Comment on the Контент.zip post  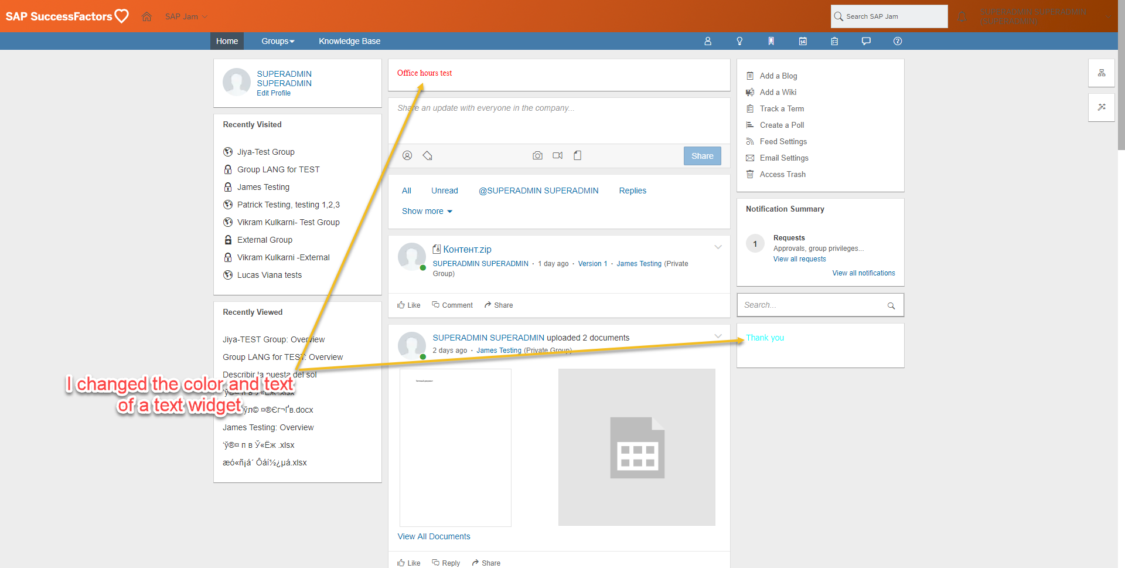pos(452,305)
